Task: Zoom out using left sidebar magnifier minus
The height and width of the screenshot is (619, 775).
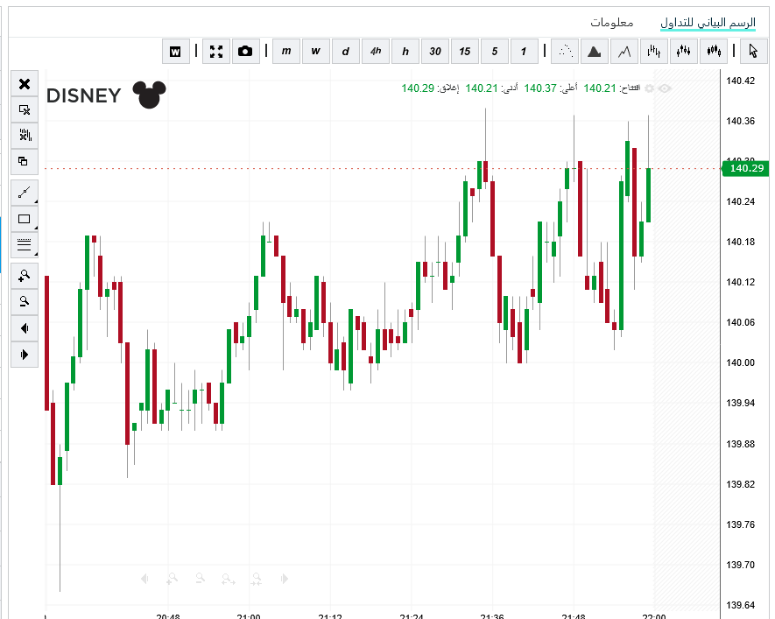Action: point(25,302)
